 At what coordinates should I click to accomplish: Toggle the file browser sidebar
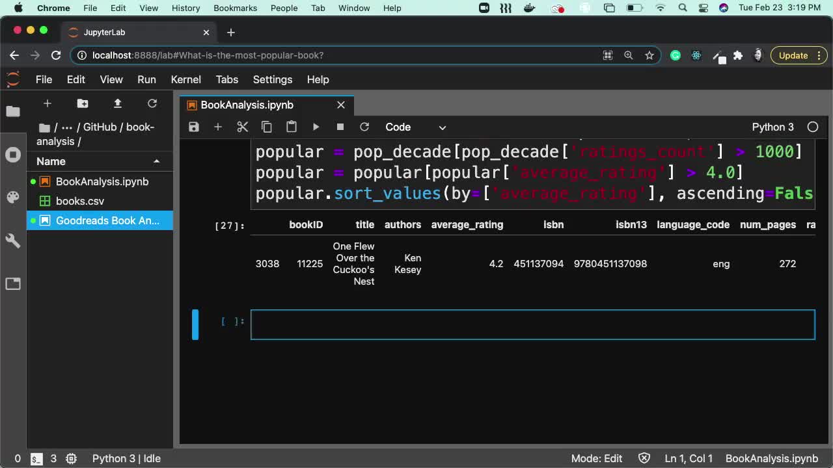[13, 111]
